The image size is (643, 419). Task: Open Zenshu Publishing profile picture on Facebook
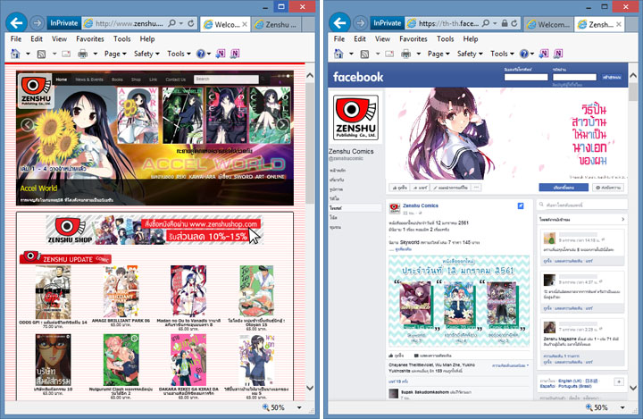355,117
